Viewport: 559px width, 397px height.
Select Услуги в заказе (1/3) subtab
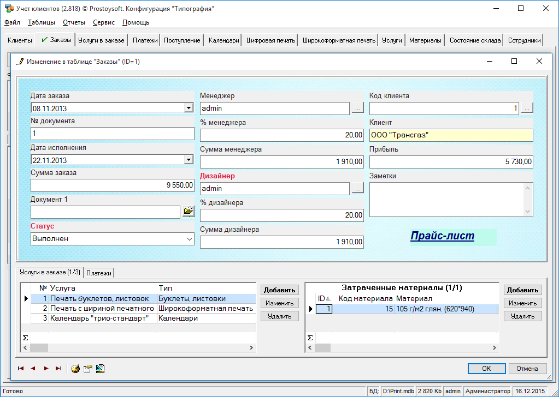tap(50, 272)
